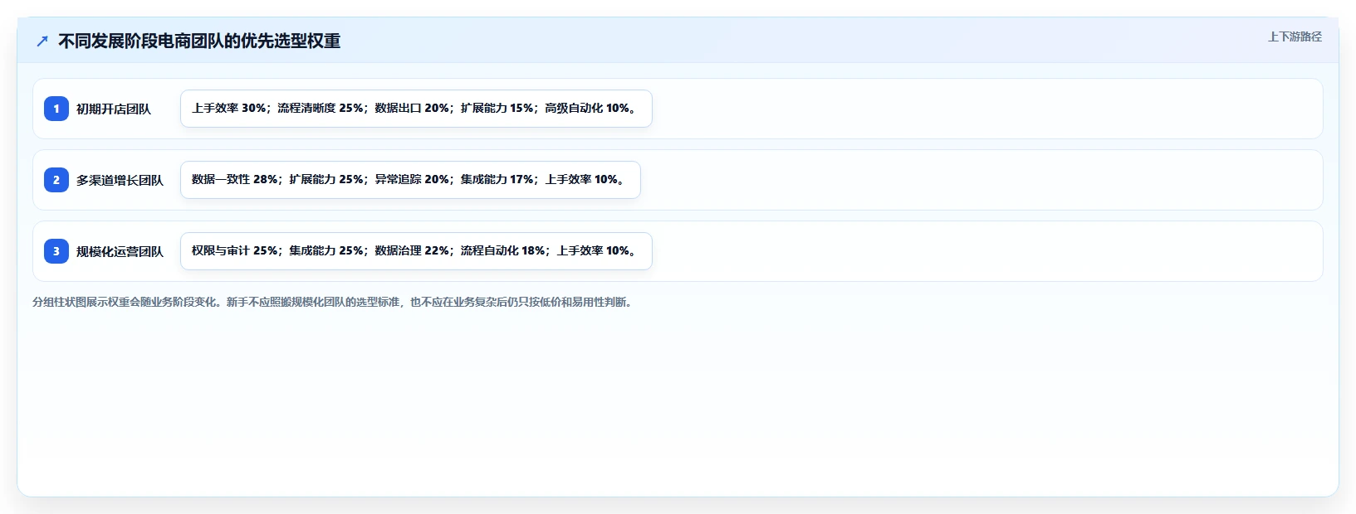Viewport: 1356px width, 514px height.
Task: Click the weights box starting with 数据一致性 28%
Action: (x=410, y=180)
